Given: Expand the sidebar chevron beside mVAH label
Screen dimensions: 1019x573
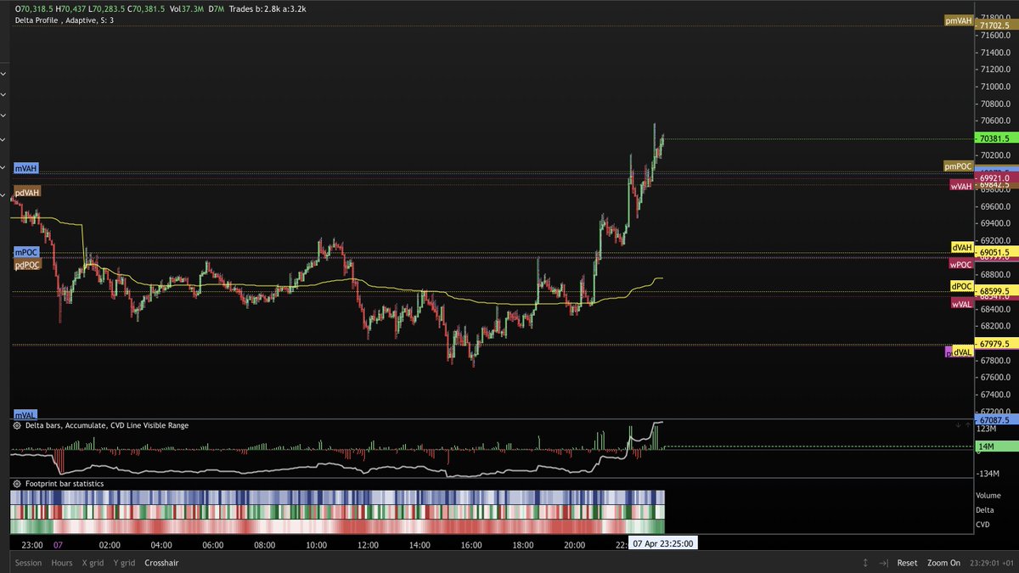Looking at the screenshot, I should pos(3,168).
